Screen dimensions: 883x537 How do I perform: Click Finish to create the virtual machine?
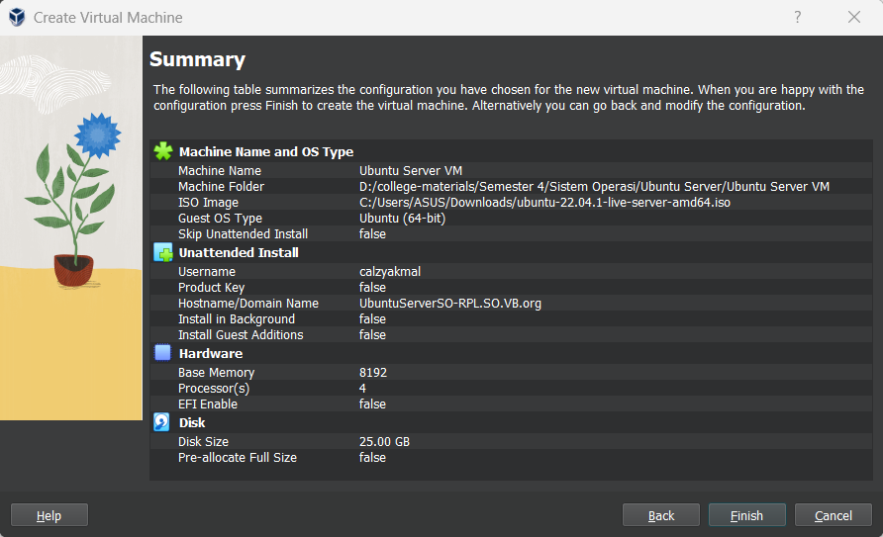click(746, 515)
